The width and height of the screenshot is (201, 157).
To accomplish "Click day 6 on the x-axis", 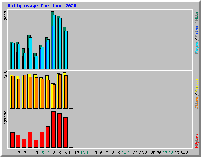I will [42, 153].
